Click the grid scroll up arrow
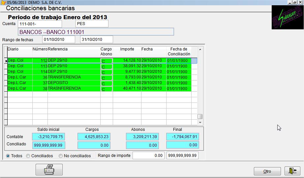Viewport: 304px width, 178px height. click(x=200, y=49)
